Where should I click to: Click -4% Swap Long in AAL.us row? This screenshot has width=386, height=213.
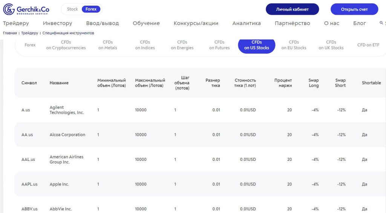315,159
